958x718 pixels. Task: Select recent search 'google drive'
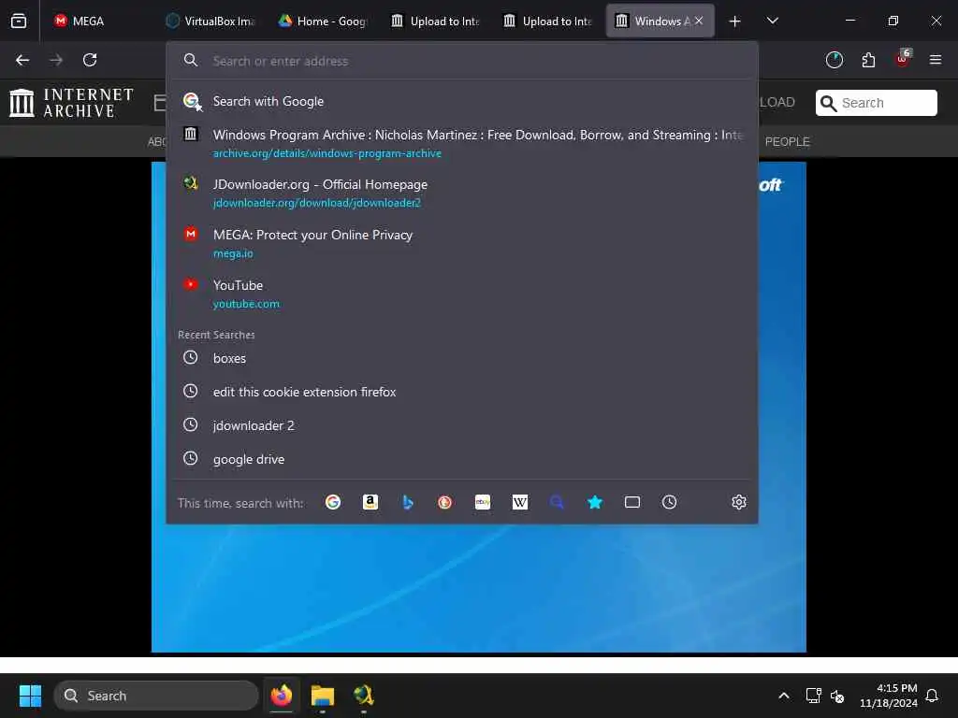(x=462, y=458)
